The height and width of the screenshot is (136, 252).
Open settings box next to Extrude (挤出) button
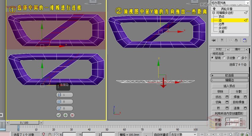[x=227, y=97]
